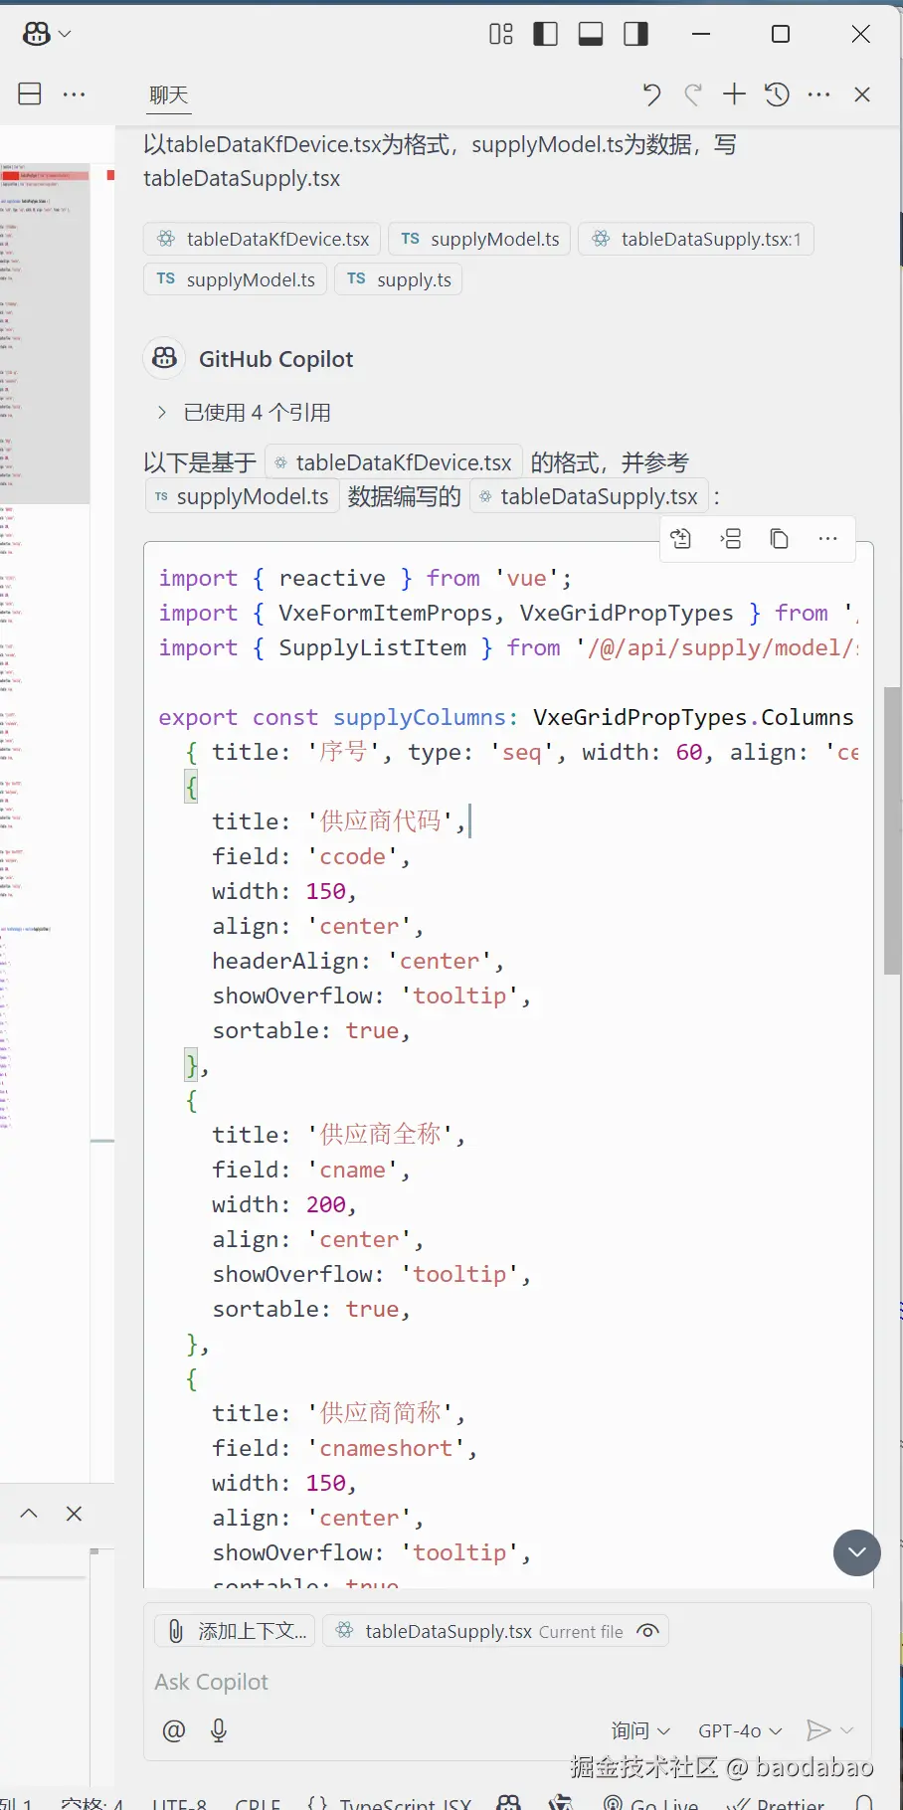The image size is (903, 1810).
Task: Close the find widget
Action: click(x=74, y=1514)
